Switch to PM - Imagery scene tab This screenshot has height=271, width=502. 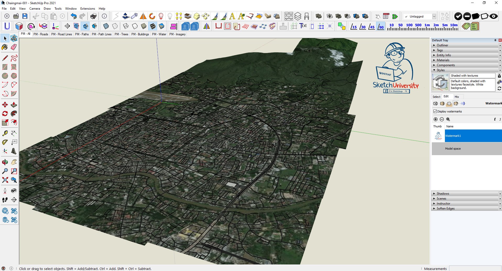(177, 34)
